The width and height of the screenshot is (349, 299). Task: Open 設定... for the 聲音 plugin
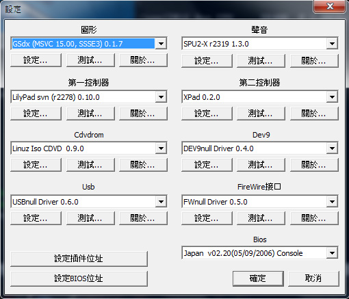tap(207, 61)
